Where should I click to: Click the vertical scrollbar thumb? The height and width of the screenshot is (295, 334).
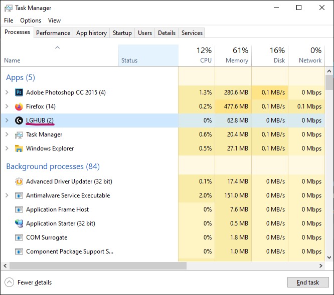point(329,82)
